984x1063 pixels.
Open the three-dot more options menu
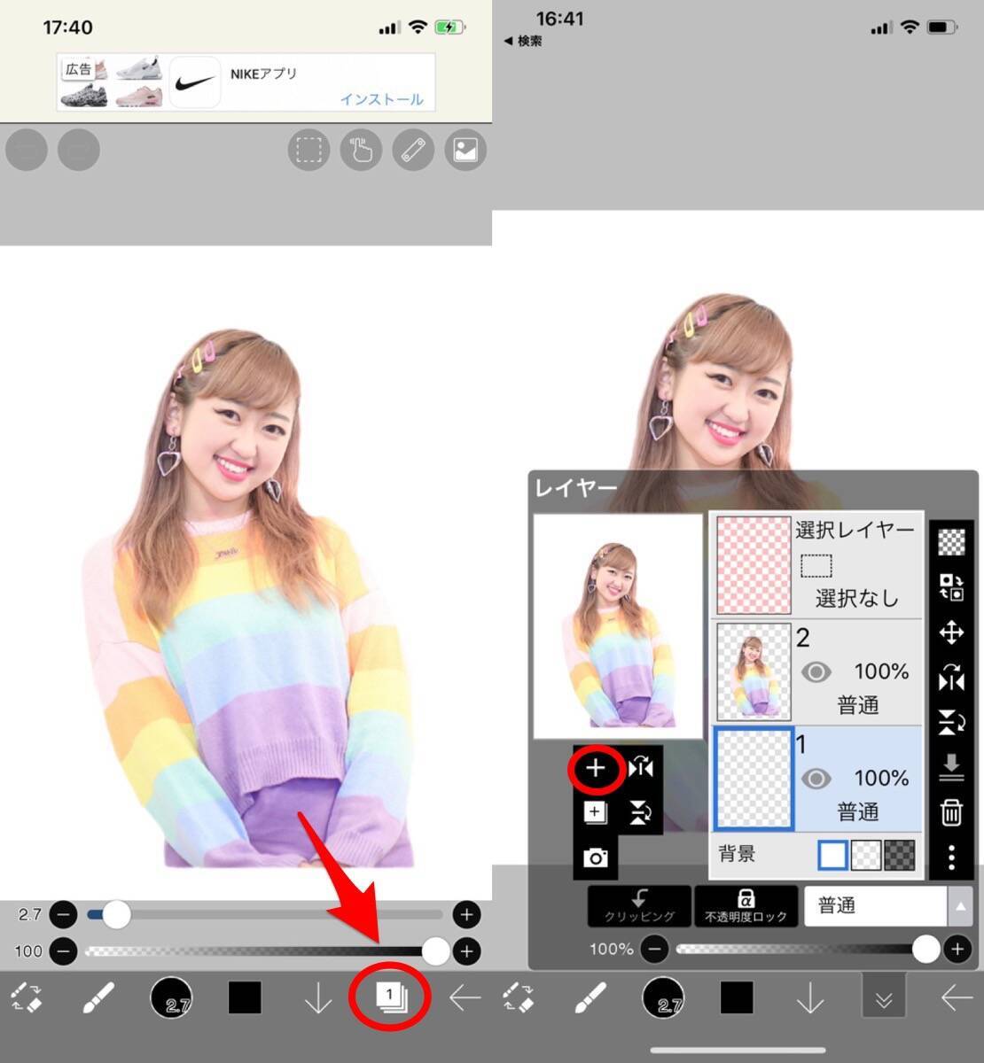click(951, 857)
